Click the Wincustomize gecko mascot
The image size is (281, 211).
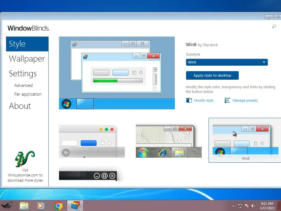[x=24, y=159]
